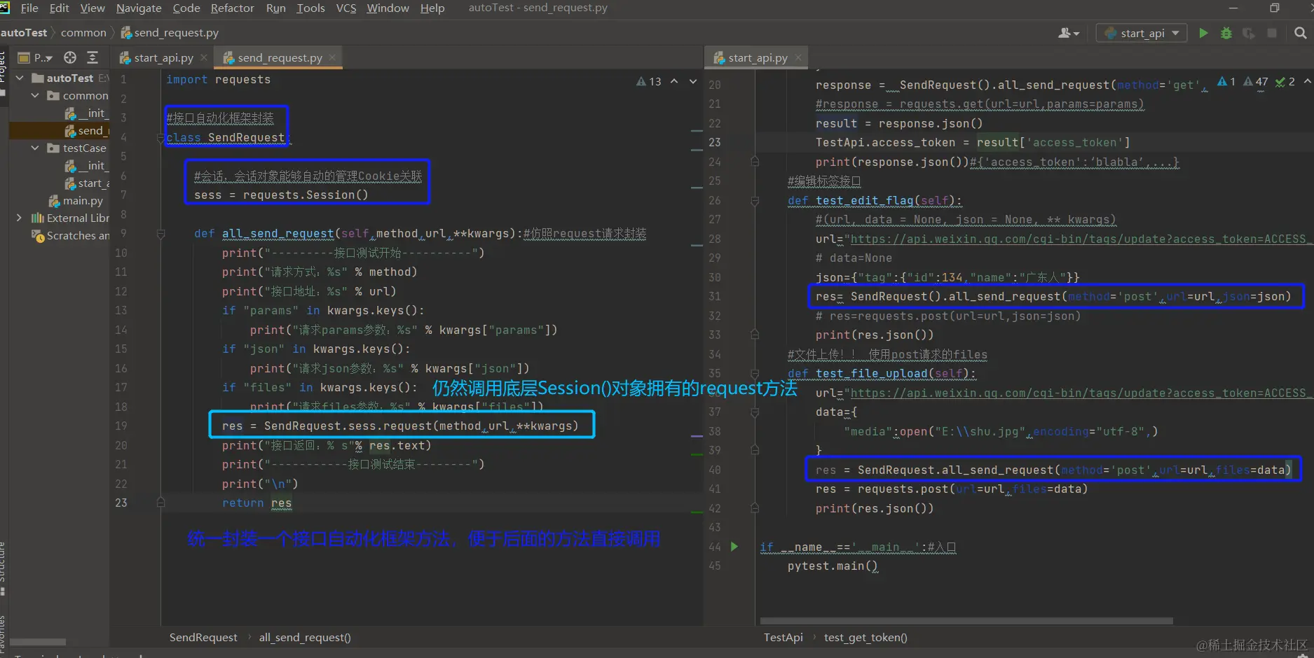Fold test_file_upload method at line 35
Viewport: 1314px width, 658px height.
click(x=755, y=374)
